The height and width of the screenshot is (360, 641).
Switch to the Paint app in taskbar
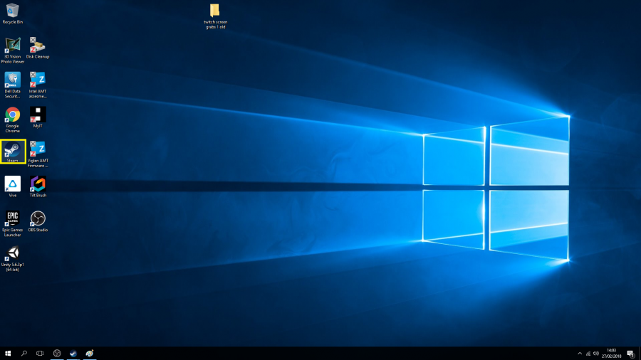point(90,354)
